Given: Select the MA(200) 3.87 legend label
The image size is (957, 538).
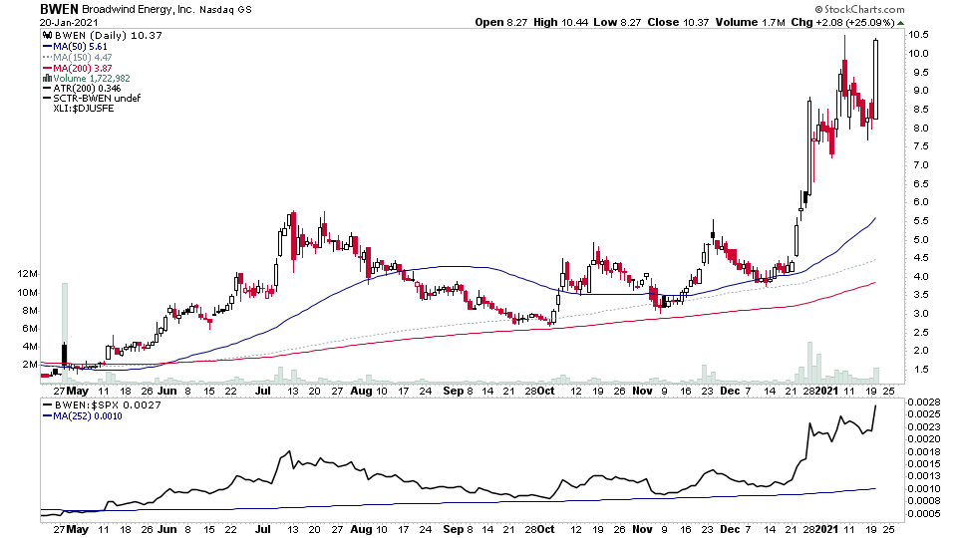Looking at the screenshot, I should click(x=83, y=69).
